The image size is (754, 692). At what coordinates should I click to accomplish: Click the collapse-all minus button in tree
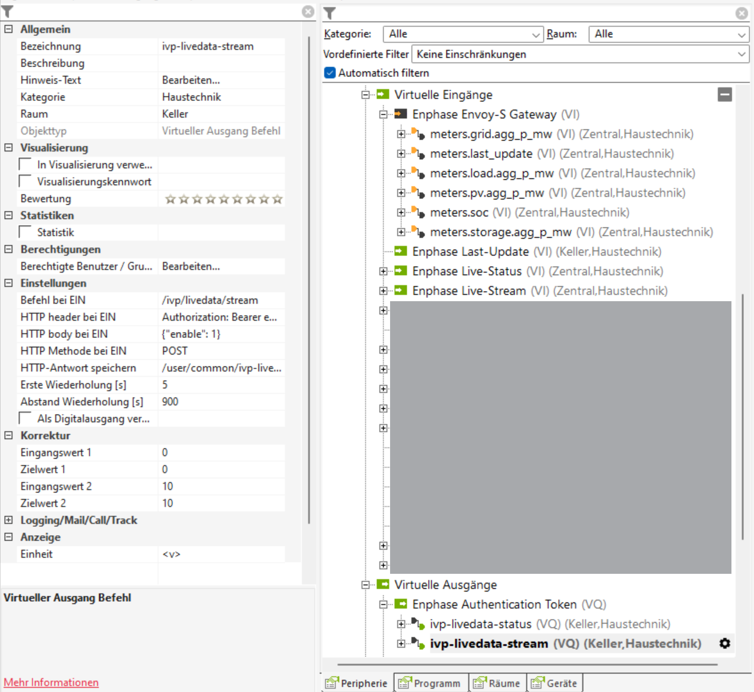coord(725,94)
